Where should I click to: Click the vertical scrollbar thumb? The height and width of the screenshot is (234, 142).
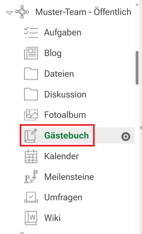pyautogui.click(x=137, y=68)
